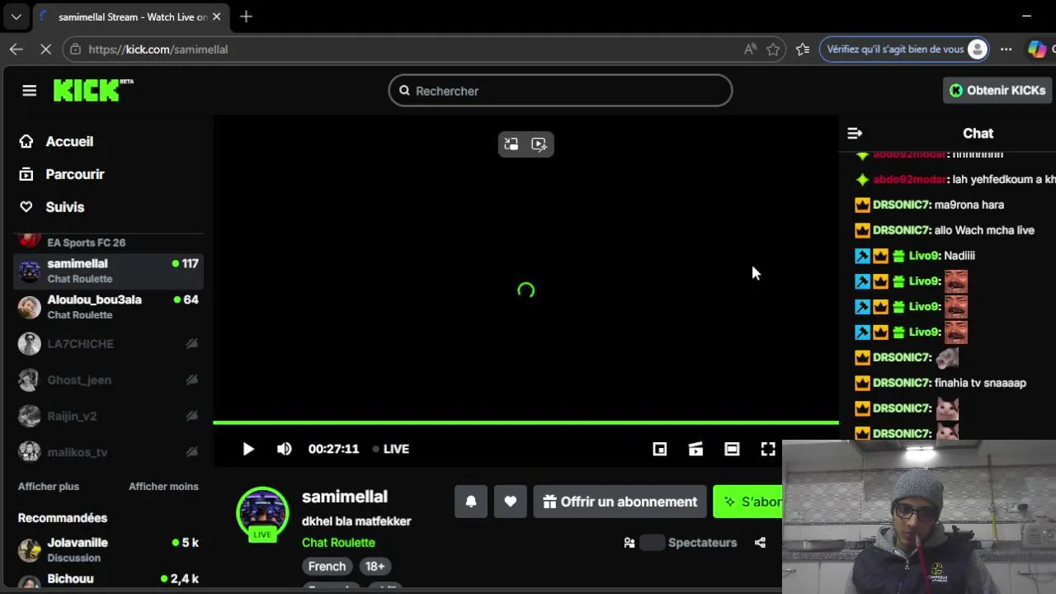The image size is (1056, 594).
Task: Open offline channel LA7CHICHE
Action: 109,343
